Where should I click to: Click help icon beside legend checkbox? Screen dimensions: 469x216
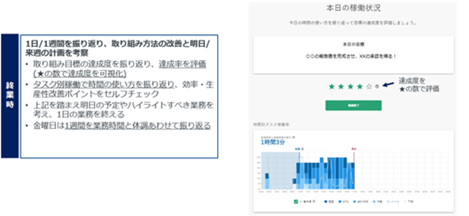[314, 201]
